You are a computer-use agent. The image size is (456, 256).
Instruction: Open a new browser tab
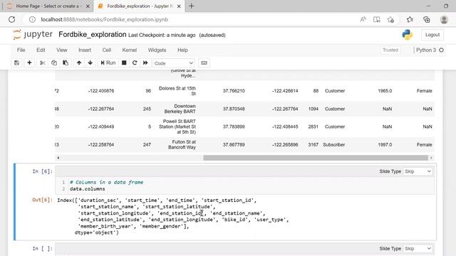pyautogui.click(x=192, y=6)
